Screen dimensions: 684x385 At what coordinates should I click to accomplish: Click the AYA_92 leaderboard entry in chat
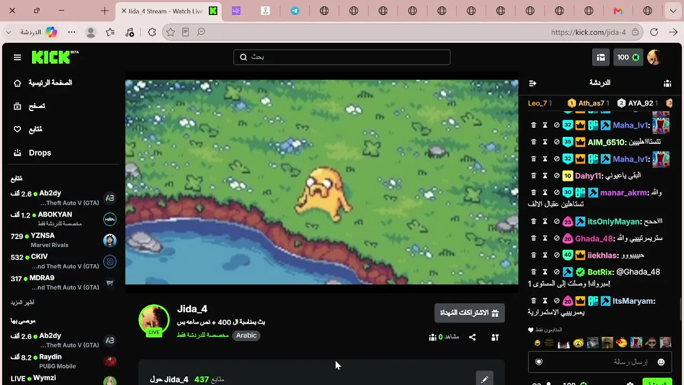[x=637, y=103]
